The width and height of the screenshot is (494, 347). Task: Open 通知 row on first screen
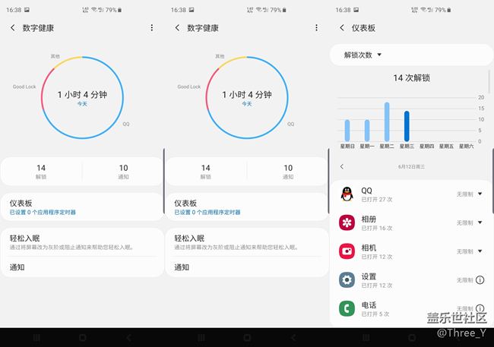pos(83,267)
